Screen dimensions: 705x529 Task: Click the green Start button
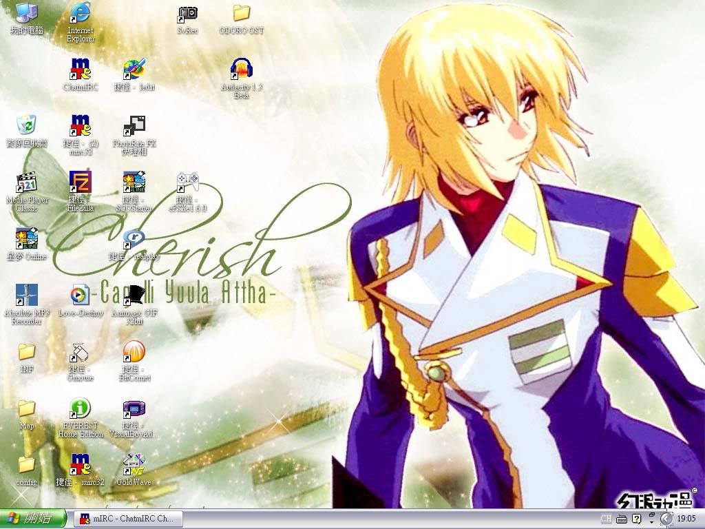[x=33, y=519]
